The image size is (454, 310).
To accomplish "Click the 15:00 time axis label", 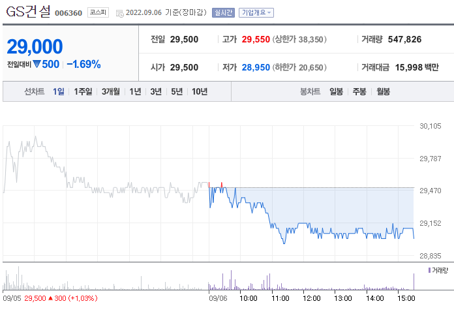I will coord(406,298).
